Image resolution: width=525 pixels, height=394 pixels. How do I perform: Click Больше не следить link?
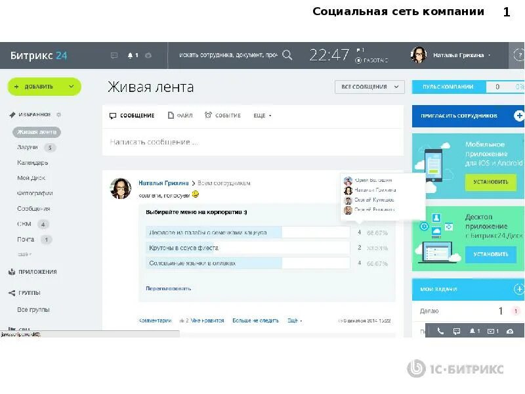click(255, 320)
